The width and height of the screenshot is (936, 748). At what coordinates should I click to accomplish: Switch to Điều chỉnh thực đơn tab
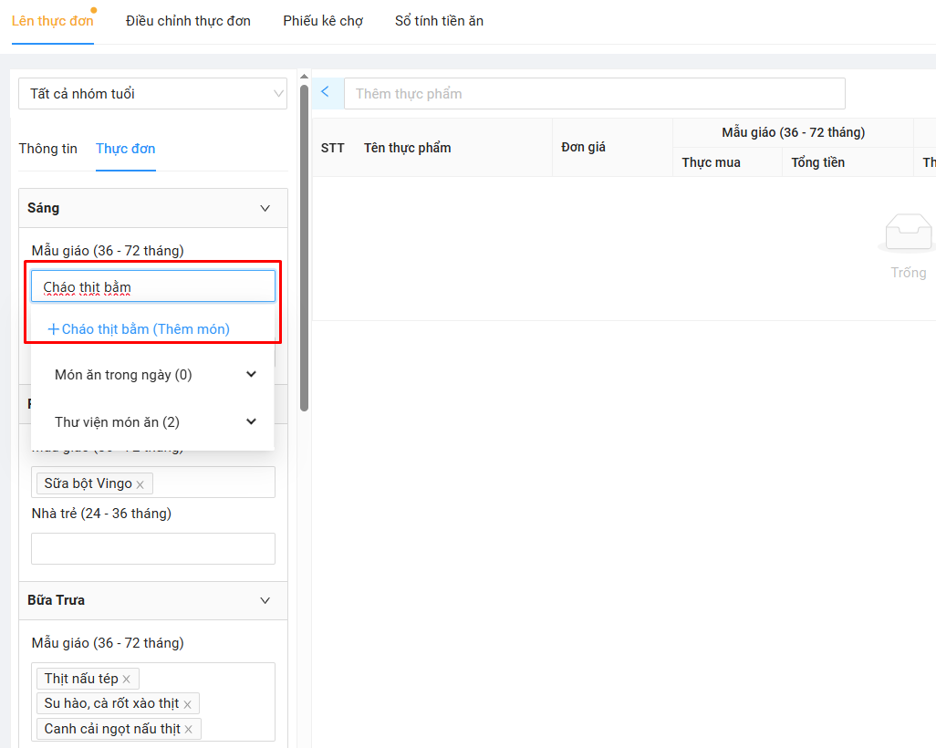188,20
